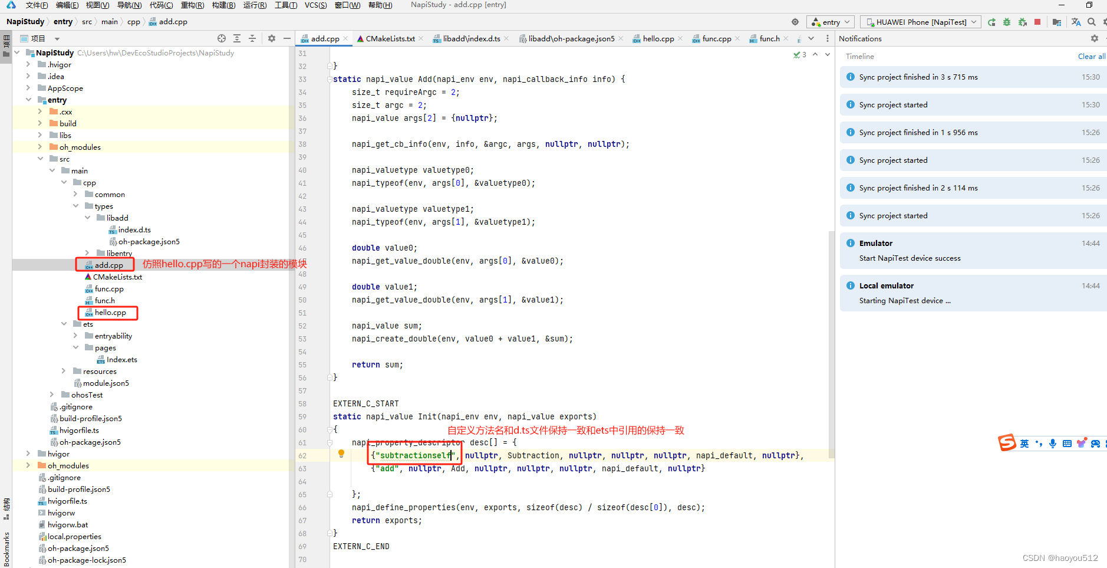Click the translate language icon
The width and height of the screenshot is (1107, 568).
click(1076, 22)
